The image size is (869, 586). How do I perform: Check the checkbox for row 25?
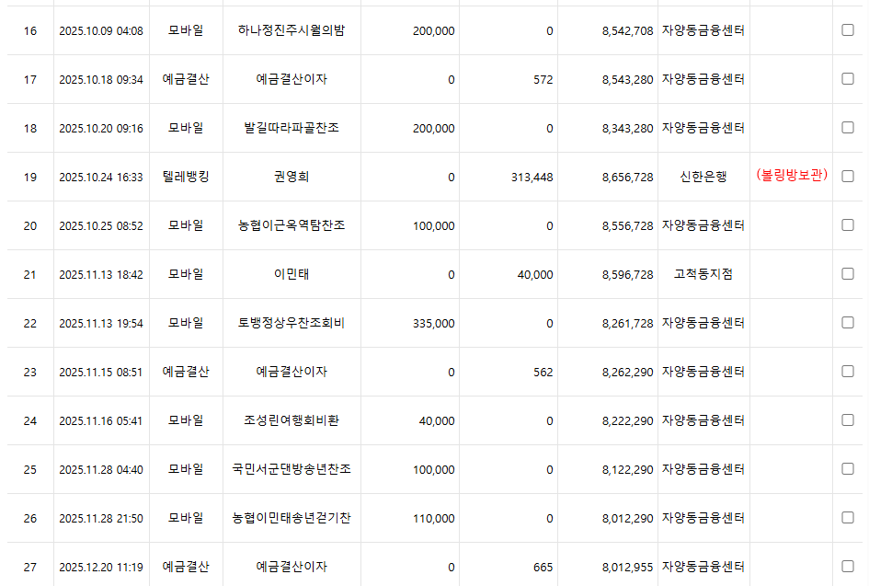tap(847, 469)
